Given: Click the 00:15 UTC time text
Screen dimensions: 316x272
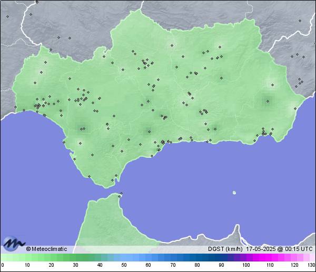Looking at the screenshot, I should (x=299, y=249).
